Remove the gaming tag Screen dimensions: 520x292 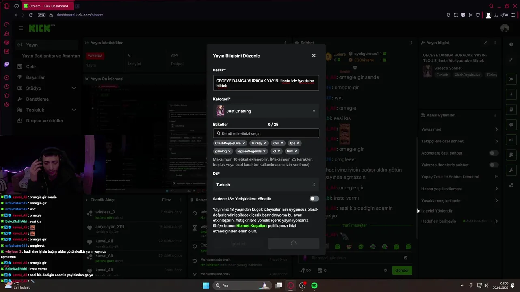(229, 151)
